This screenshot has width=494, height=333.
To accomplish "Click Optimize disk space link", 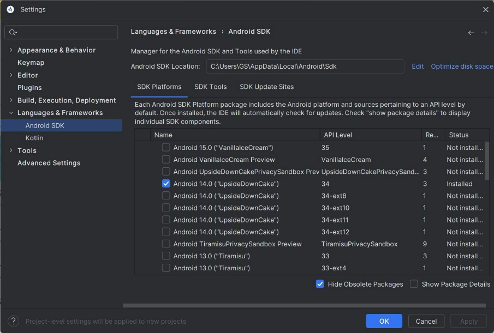I will click(x=462, y=66).
